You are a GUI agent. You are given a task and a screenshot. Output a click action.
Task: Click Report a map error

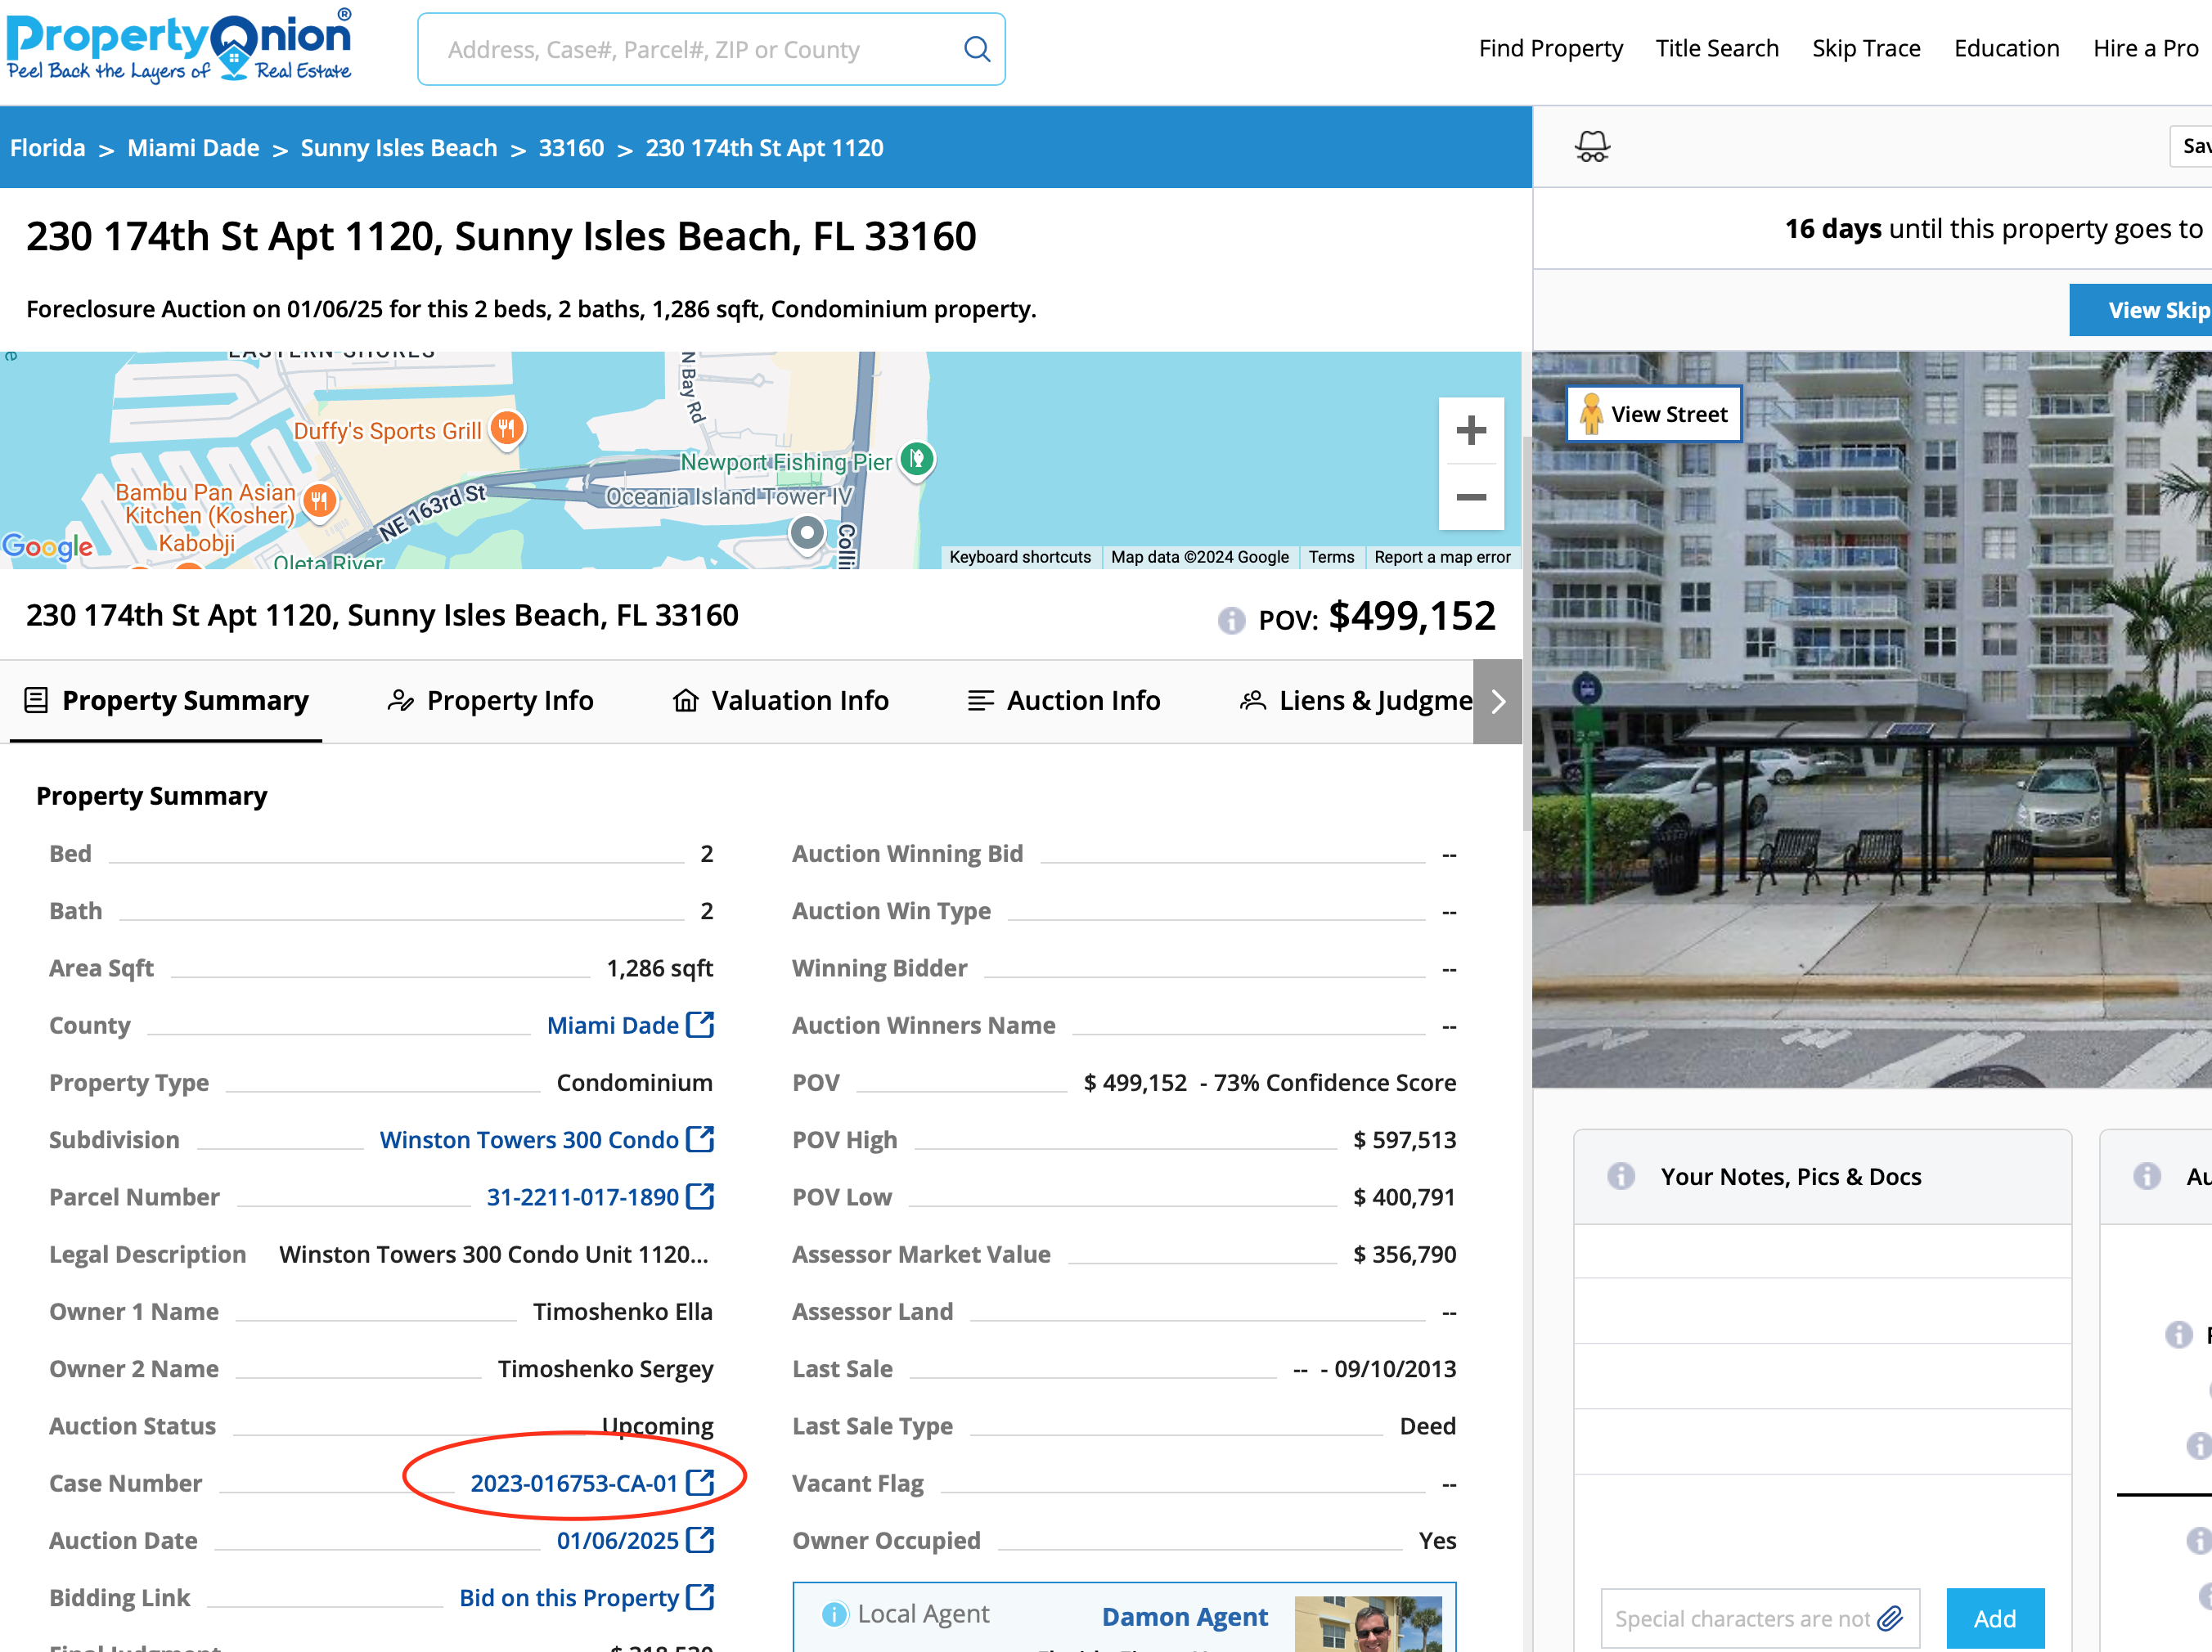point(1442,557)
